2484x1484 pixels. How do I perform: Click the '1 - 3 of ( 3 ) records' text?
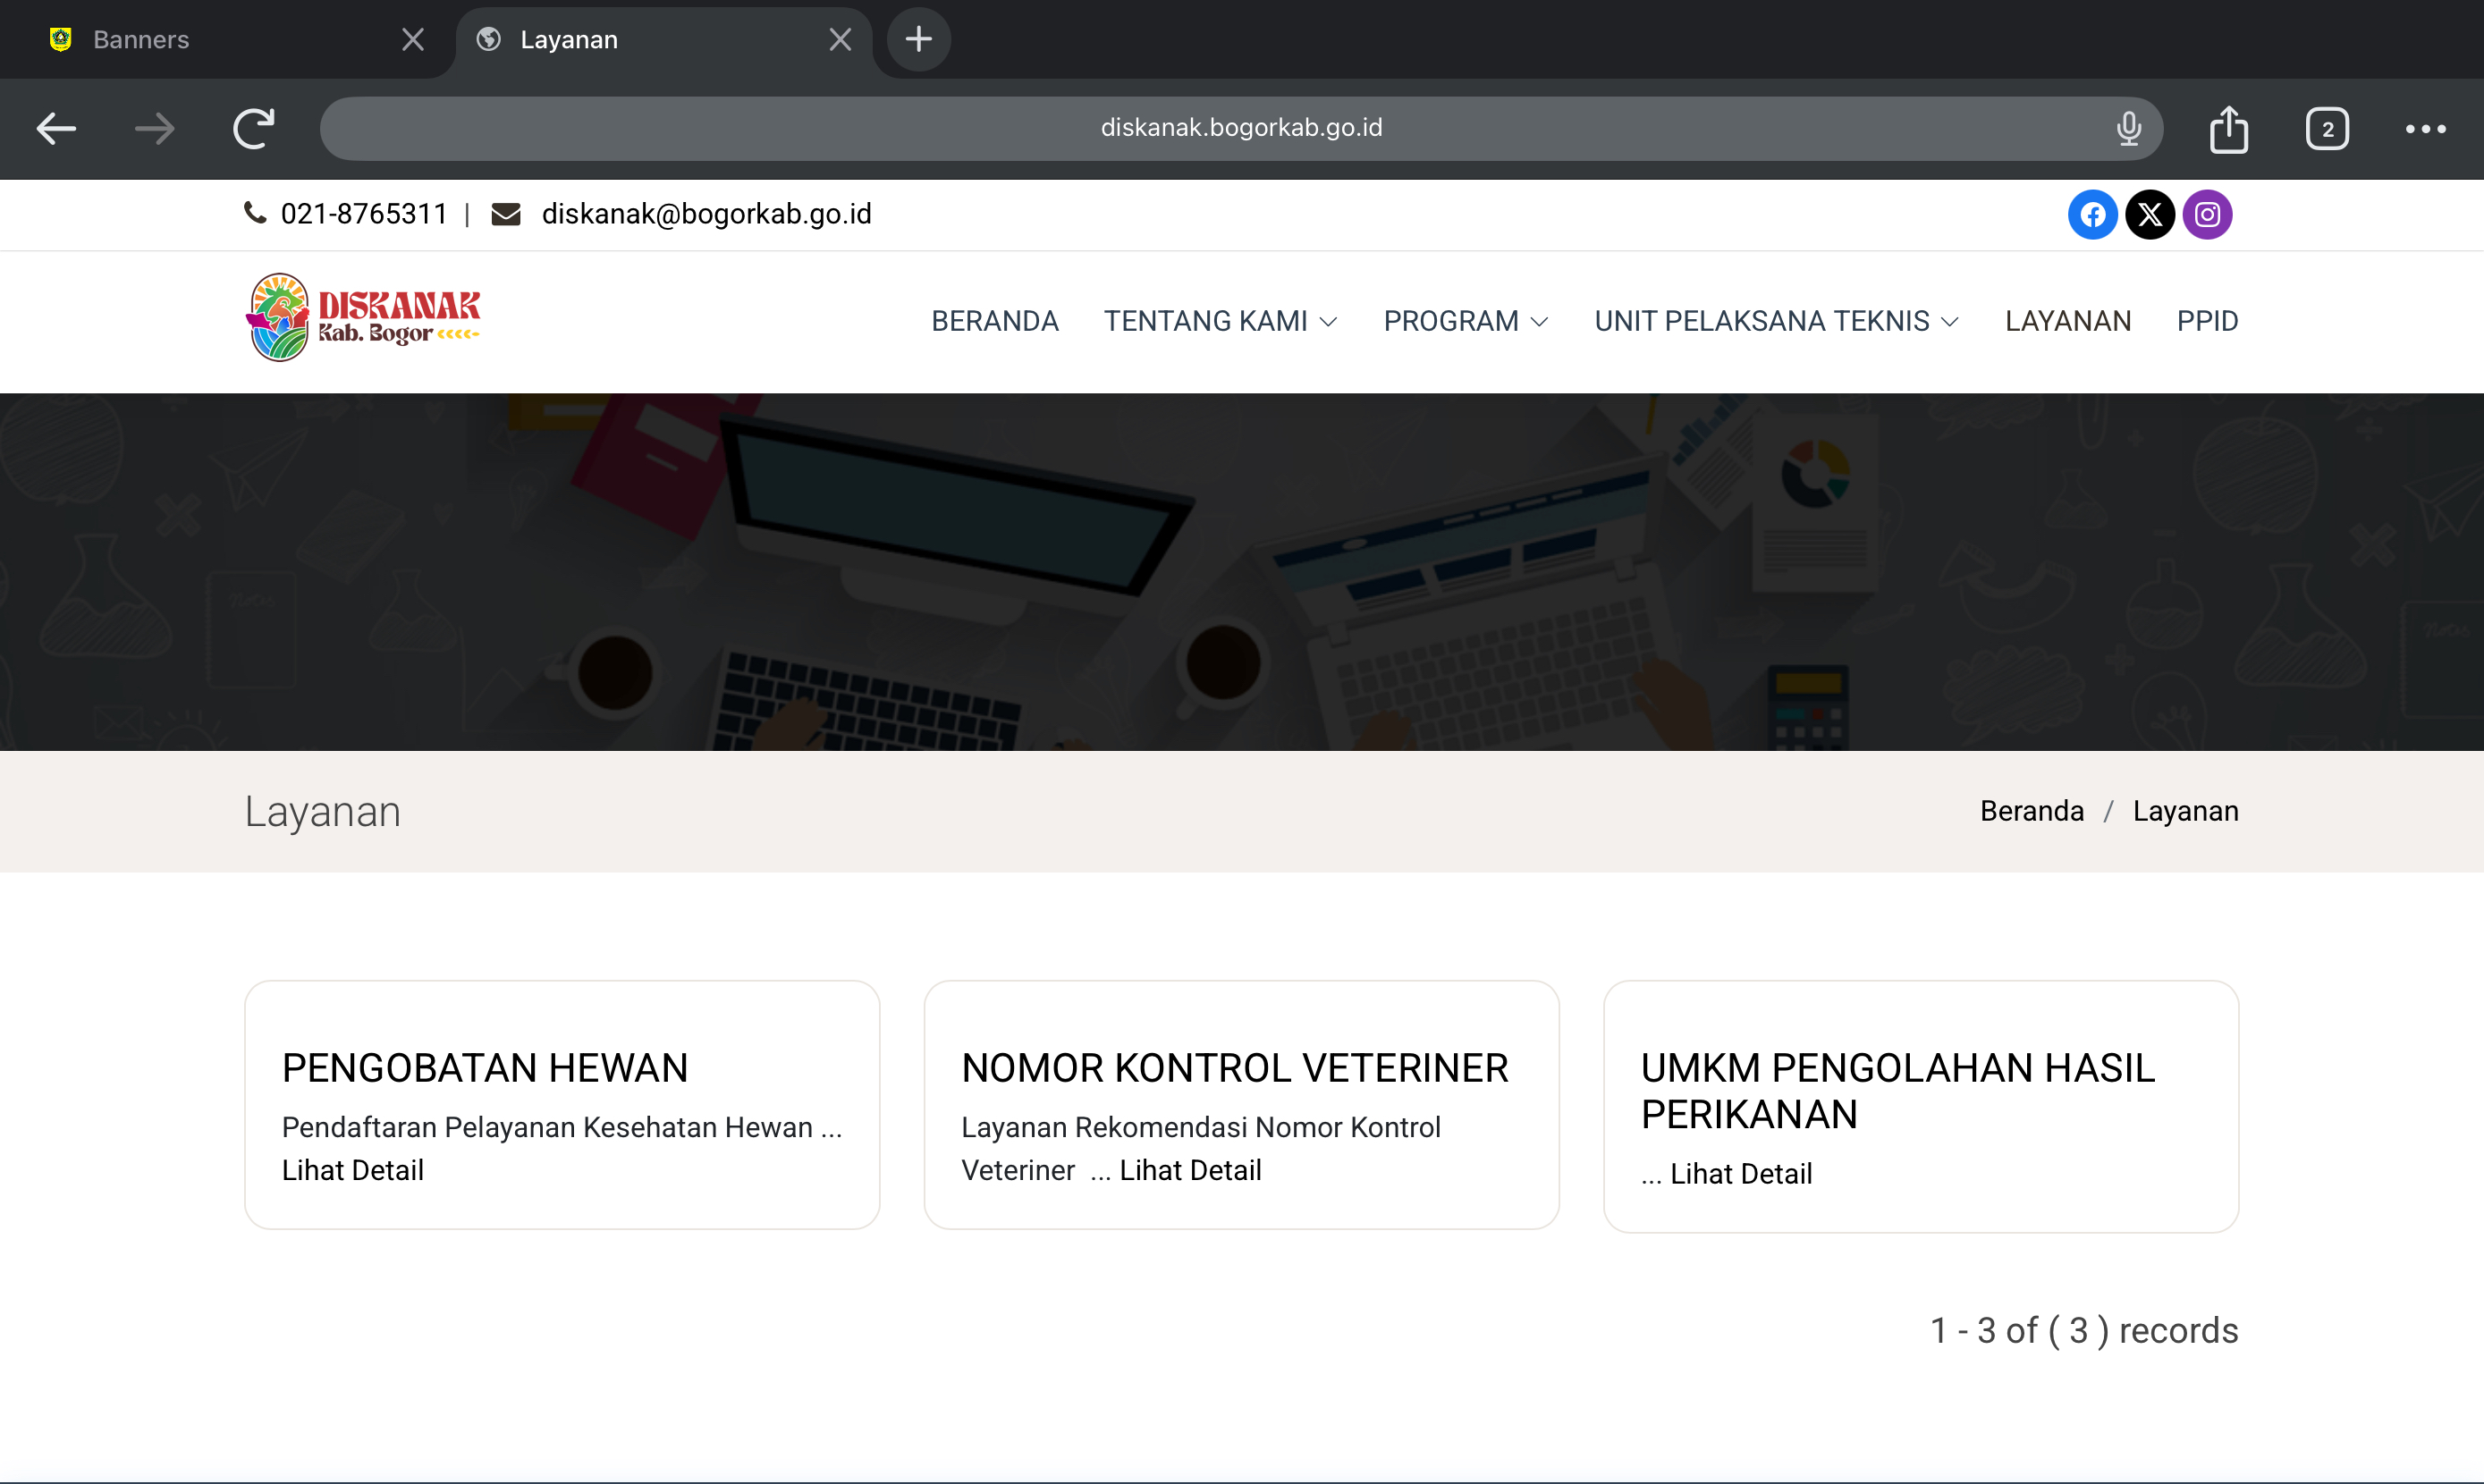(2084, 1330)
